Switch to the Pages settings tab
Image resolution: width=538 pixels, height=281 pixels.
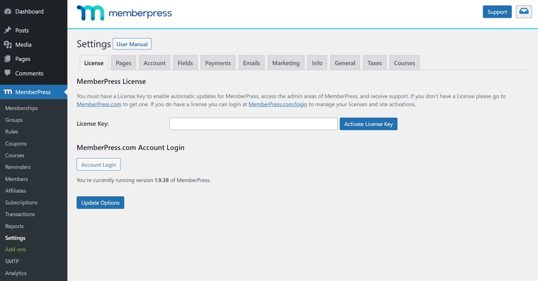(124, 63)
